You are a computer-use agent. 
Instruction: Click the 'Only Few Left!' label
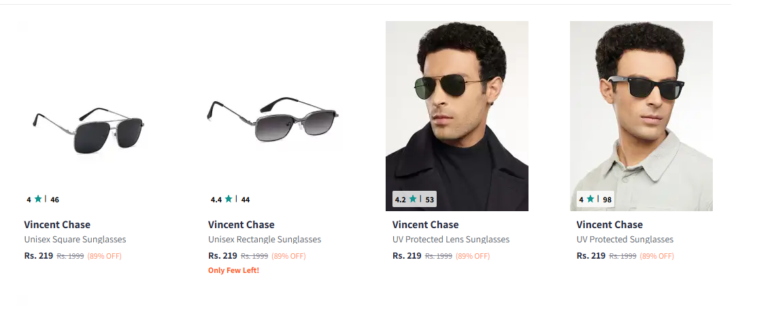coord(233,271)
